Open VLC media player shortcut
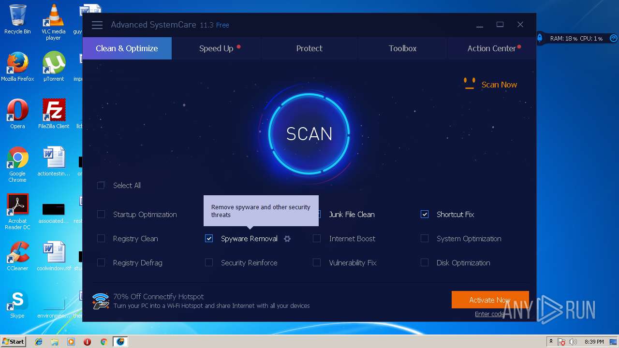The height and width of the screenshot is (348, 619). (x=54, y=22)
